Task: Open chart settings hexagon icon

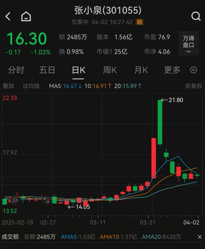Action: (194, 70)
